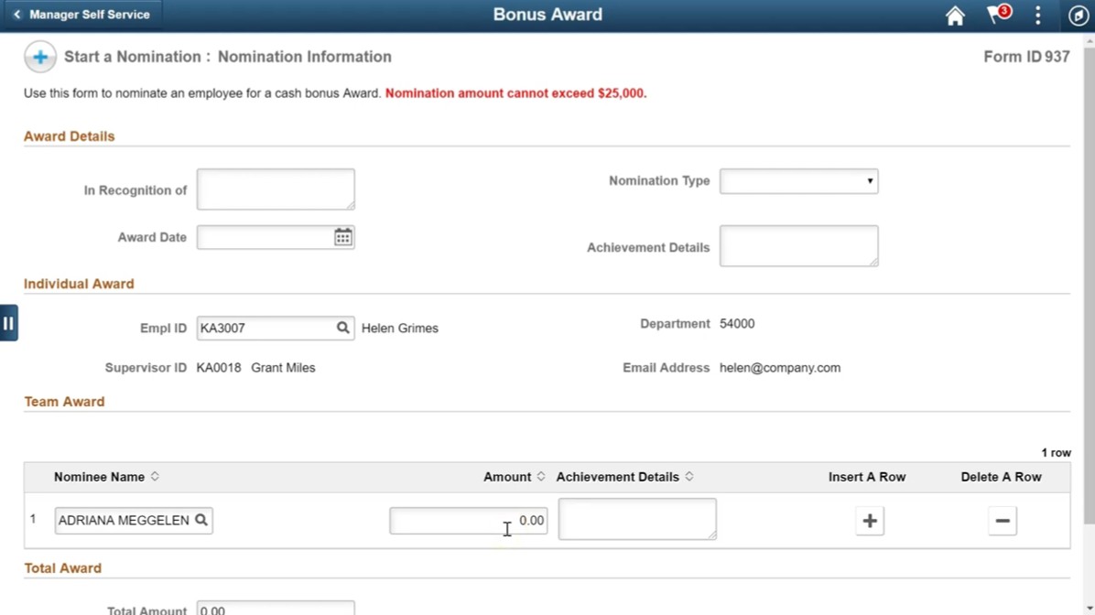Click the In Recognition of field

point(275,189)
